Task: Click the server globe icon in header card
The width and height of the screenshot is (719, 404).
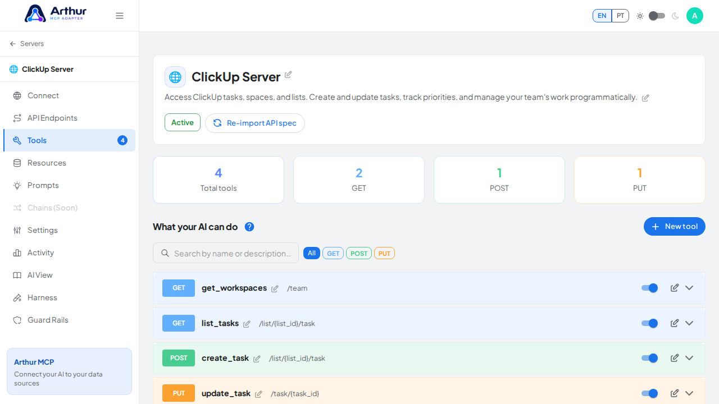Action: coord(175,77)
